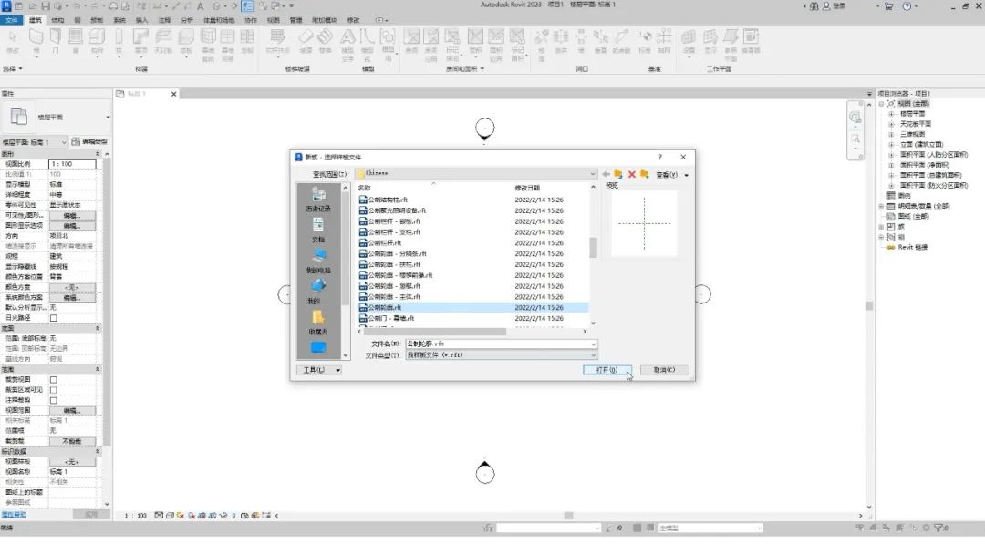The height and width of the screenshot is (554, 985).
Task: Toggle the Annotation Crop checkbox
Action: (54, 400)
